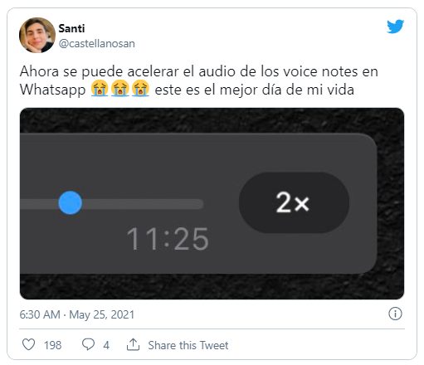Click the Santi display name
Viewport: 424px width, 365px height.
click(71, 28)
